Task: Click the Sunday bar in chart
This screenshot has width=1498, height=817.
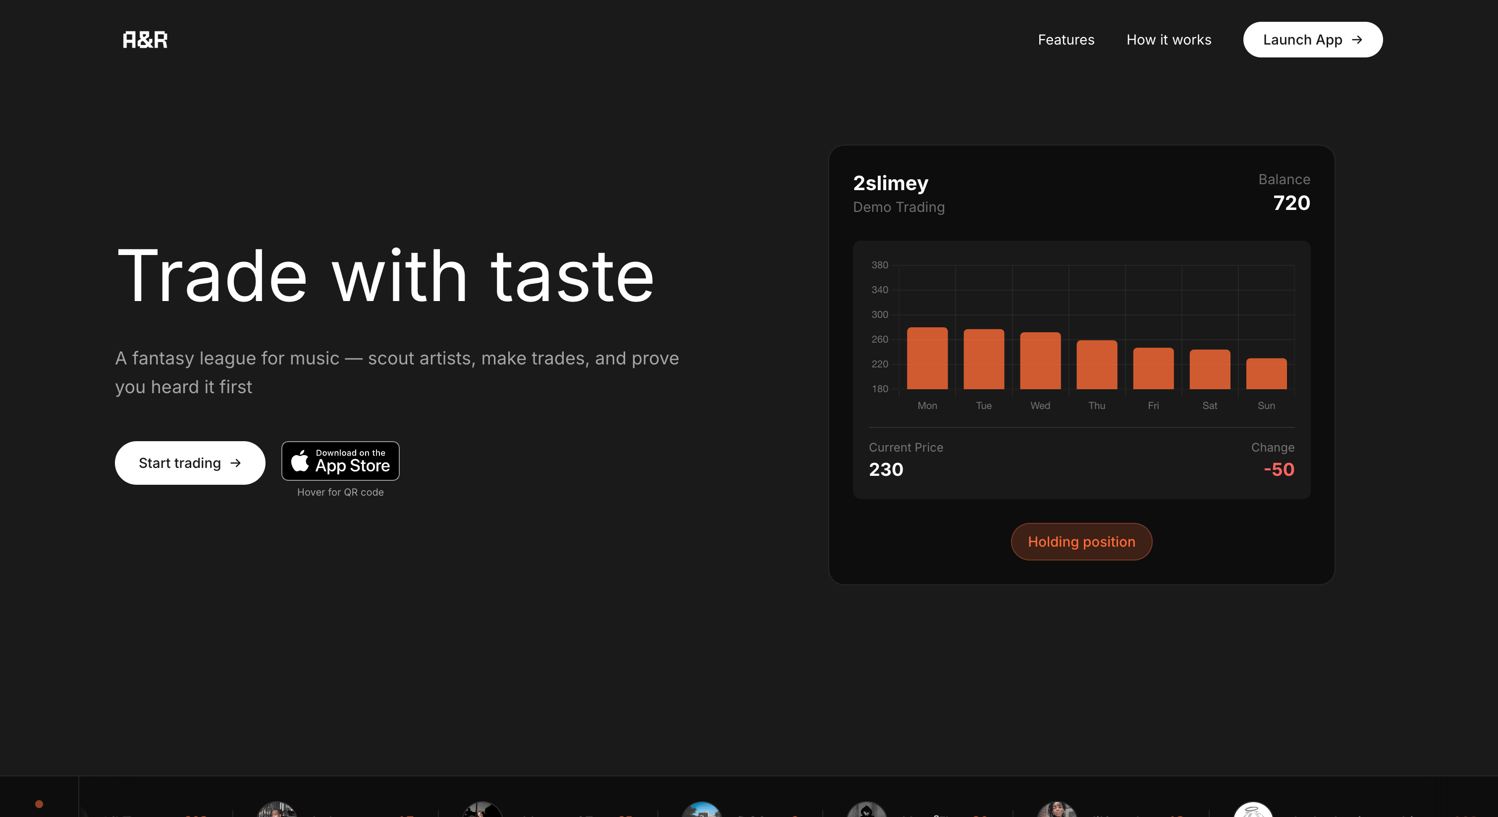Action: click(x=1266, y=374)
